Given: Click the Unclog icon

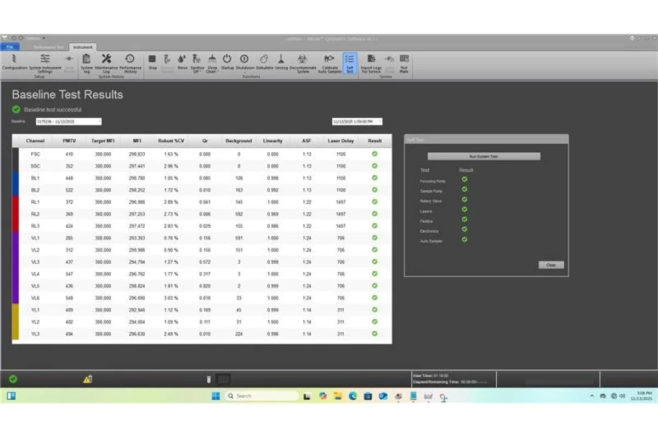Looking at the screenshot, I should [281, 61].
